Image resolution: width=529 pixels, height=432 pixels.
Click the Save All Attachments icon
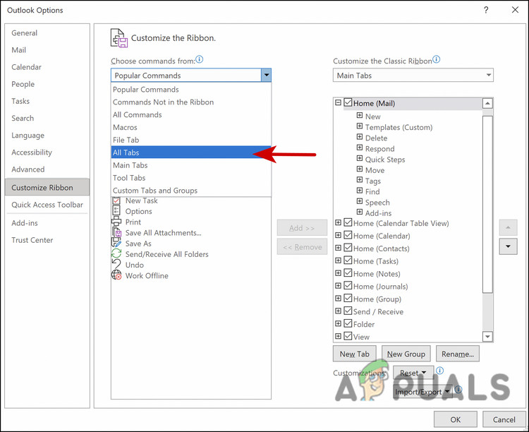tap(116, 233)
